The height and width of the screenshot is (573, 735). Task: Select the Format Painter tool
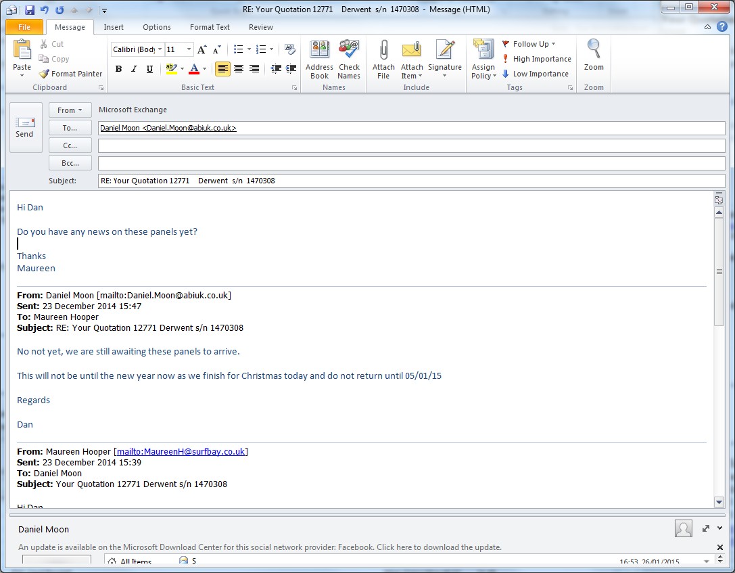pyautogui.click(x=70, y=74)
